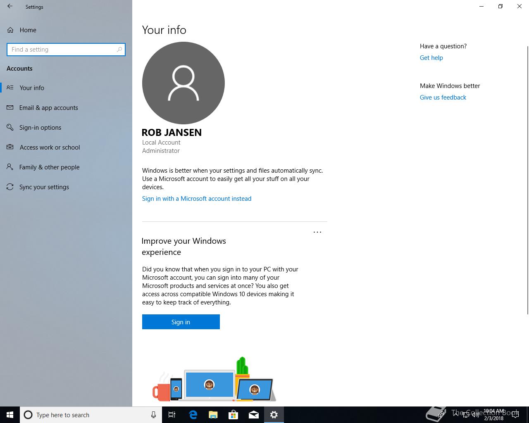Focus the Find a setting search box
This screenshot has height=423, width=529.
[x=66, y=50]
